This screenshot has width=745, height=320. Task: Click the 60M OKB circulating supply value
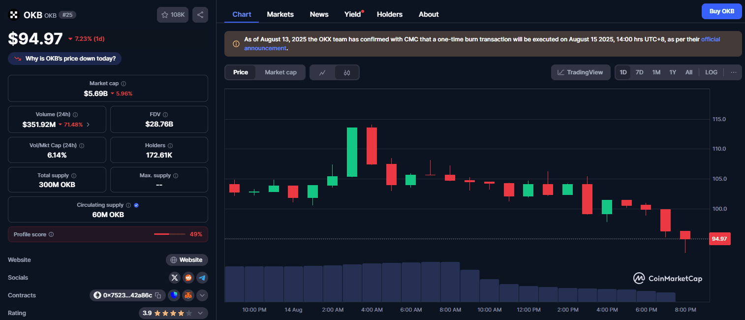tap(108, 215)
